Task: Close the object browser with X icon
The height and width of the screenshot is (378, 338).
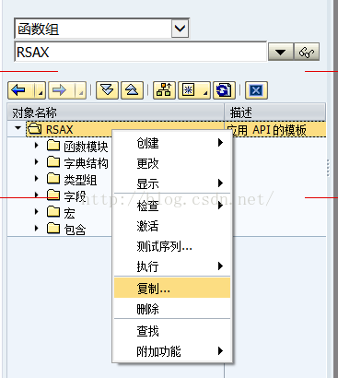Action: [256, 90]
